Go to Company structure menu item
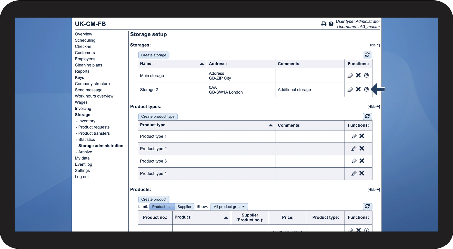453x249 pixels. click(92, 84)
